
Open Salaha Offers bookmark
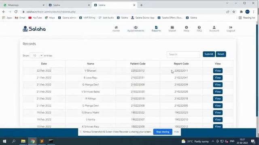coord(170,18)
